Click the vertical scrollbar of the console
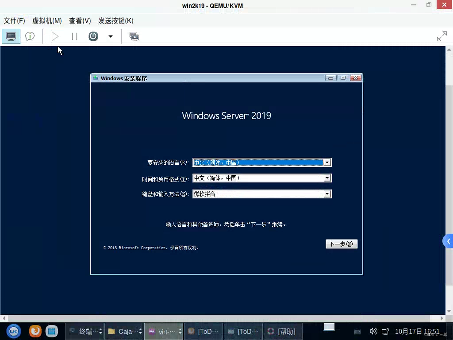 pyautogui.click(x=449, y=185)
